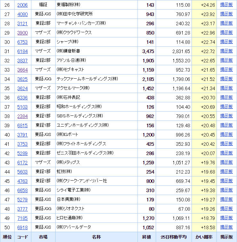The image size is (237, 242).
Task: Open 掲示板 link for (株)アバールデータ
Action: (226, 227)
